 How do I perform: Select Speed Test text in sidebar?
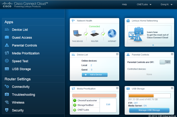click(x=20, y=61)
